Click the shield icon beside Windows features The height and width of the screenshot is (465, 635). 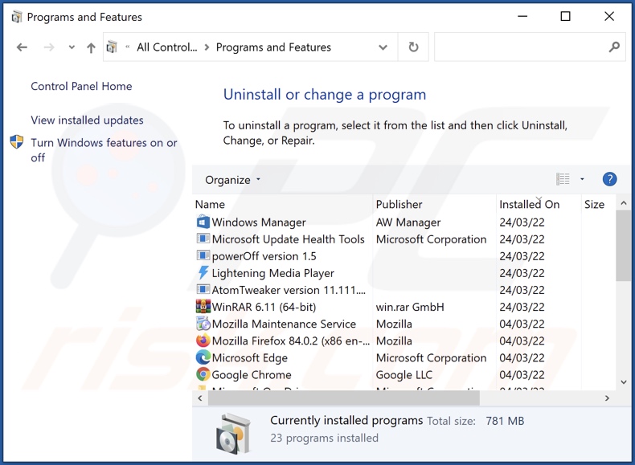coord(17,142)
